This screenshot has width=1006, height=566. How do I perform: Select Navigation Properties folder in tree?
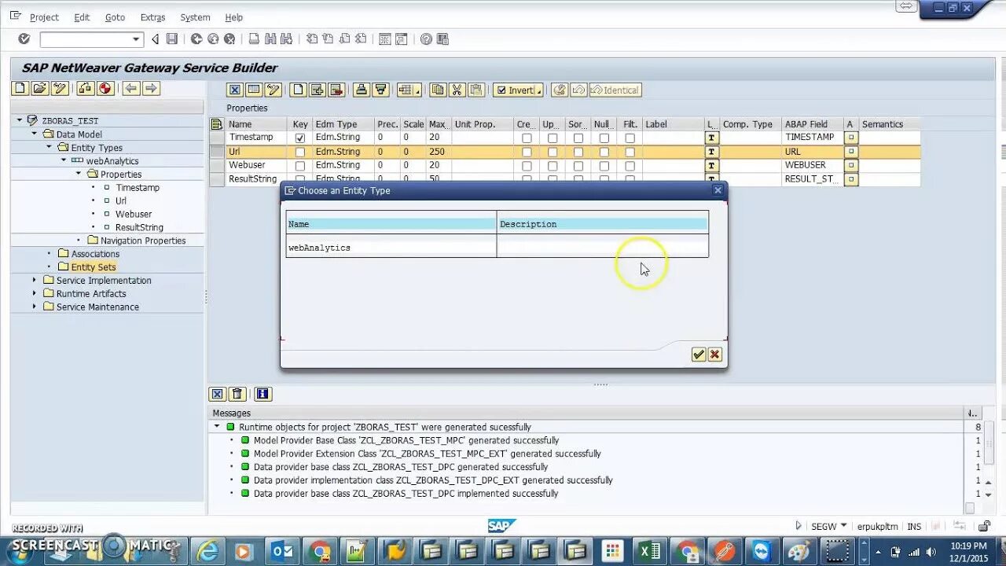(x=143, y=241)
